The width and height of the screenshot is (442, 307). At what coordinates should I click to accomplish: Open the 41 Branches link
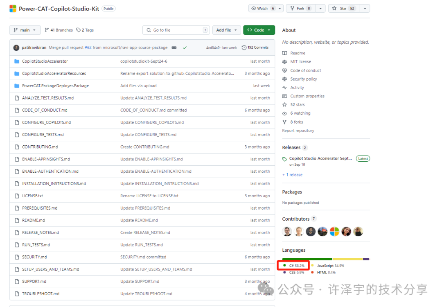pyautogui.click(x=59, y=30)
